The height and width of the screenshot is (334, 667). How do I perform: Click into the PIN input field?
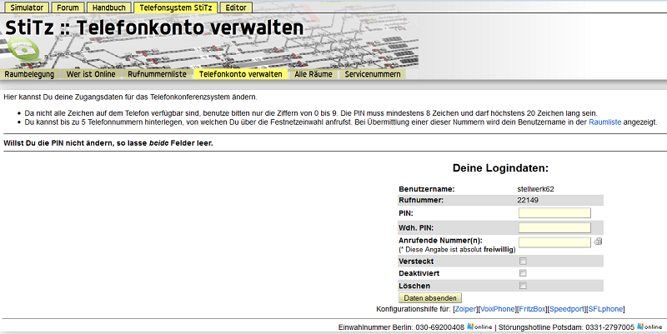[x=554, y=213]
